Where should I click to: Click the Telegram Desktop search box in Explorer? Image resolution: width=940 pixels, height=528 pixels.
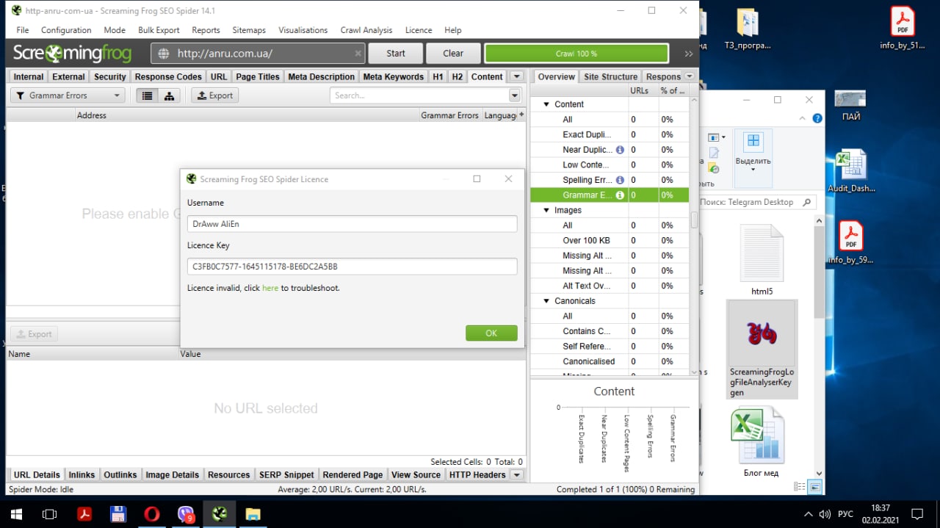click(x=756, y=202)
